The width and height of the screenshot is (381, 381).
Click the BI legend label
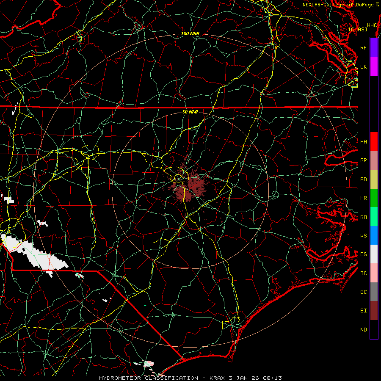(x=363, y=311)
